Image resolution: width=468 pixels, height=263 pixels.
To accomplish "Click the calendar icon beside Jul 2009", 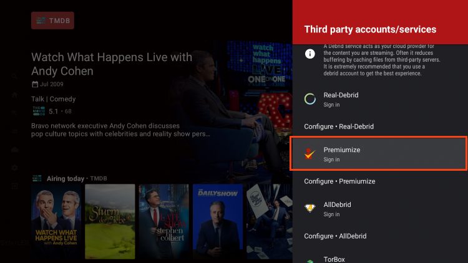I will coord(35,84).
